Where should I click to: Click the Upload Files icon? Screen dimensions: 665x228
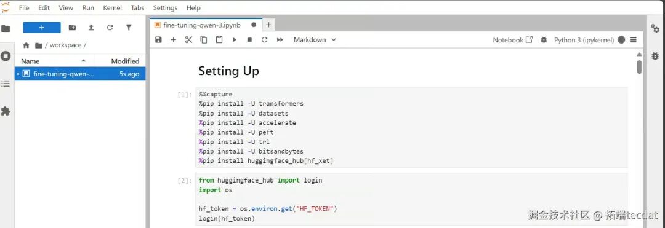coord(91,28)
